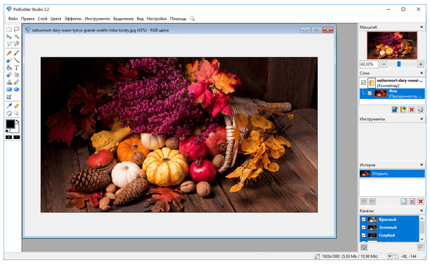Viewport: 430px width, 265px height.
Task: Swap foreground and background colors
Action: [x=18, y=121]
